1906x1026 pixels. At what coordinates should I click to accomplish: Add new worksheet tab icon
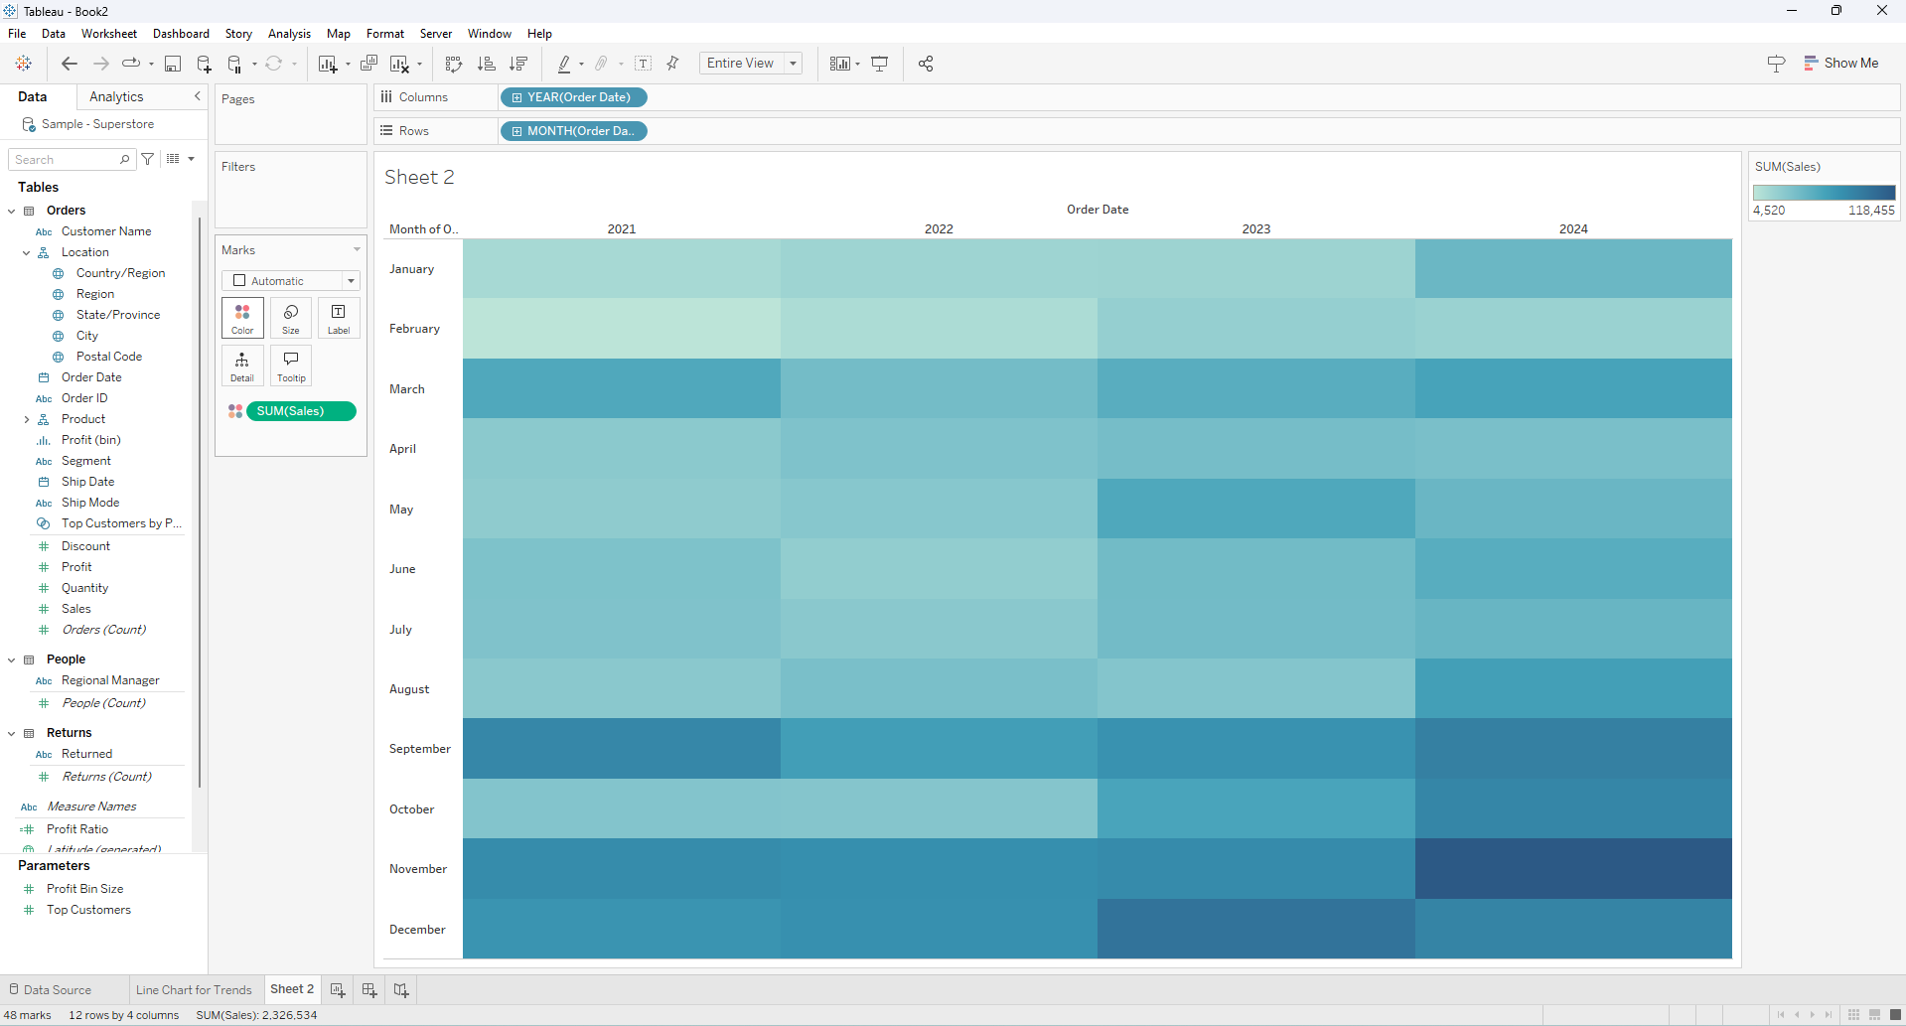click(338, 990)
